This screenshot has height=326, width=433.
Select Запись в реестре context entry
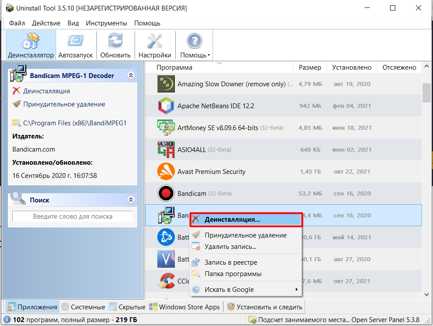[246, 262]
